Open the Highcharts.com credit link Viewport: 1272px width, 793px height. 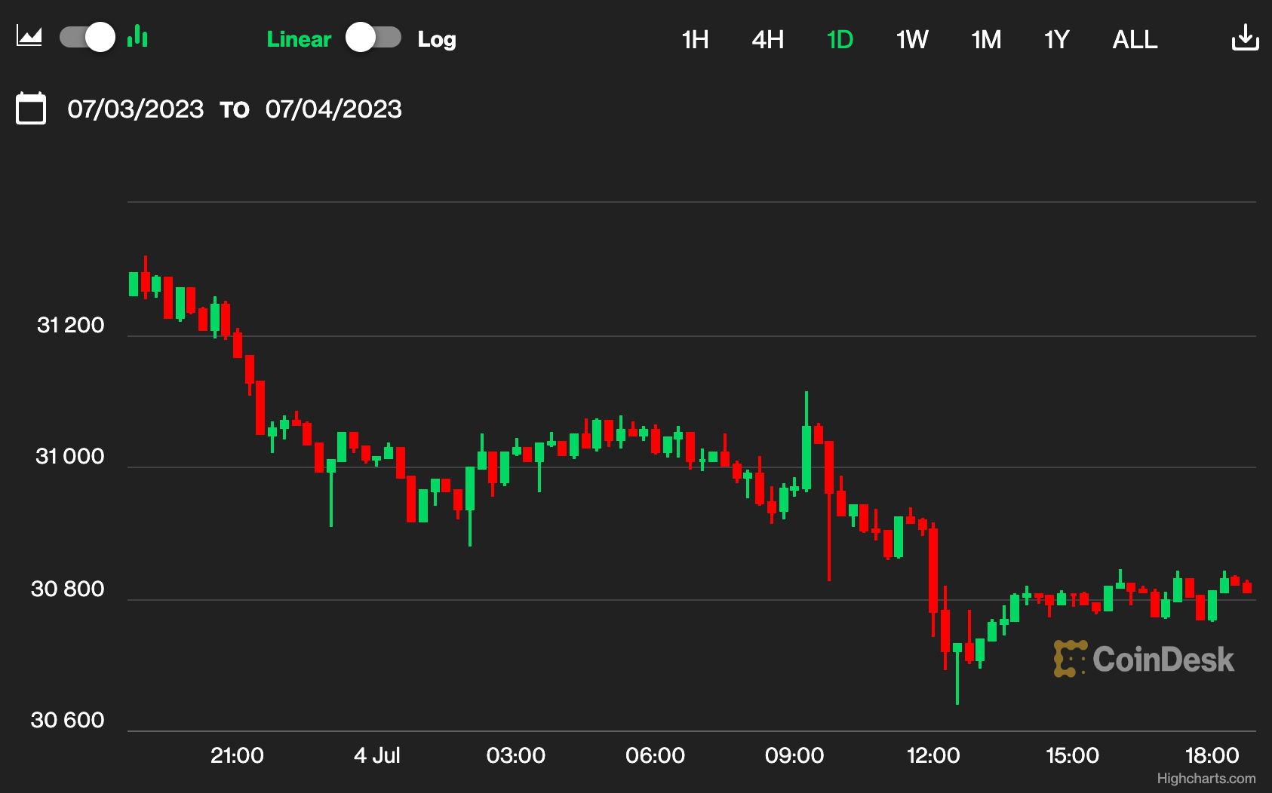click(1206, 779)
